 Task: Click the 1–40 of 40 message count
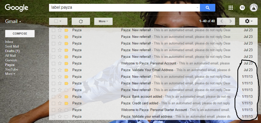pyautogui.click(x=207, y=21)
